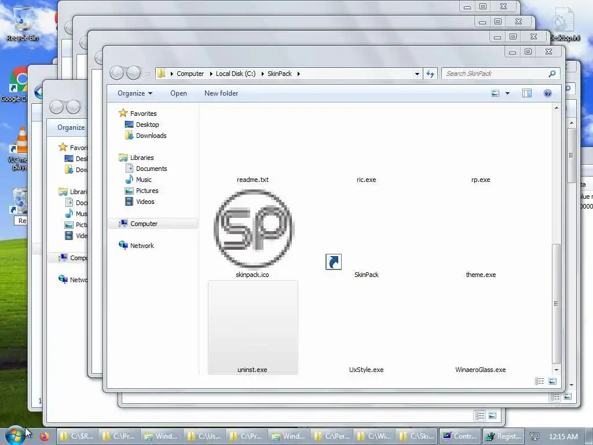Switch to the Contr... taskbar window

[x=460, y=436]
